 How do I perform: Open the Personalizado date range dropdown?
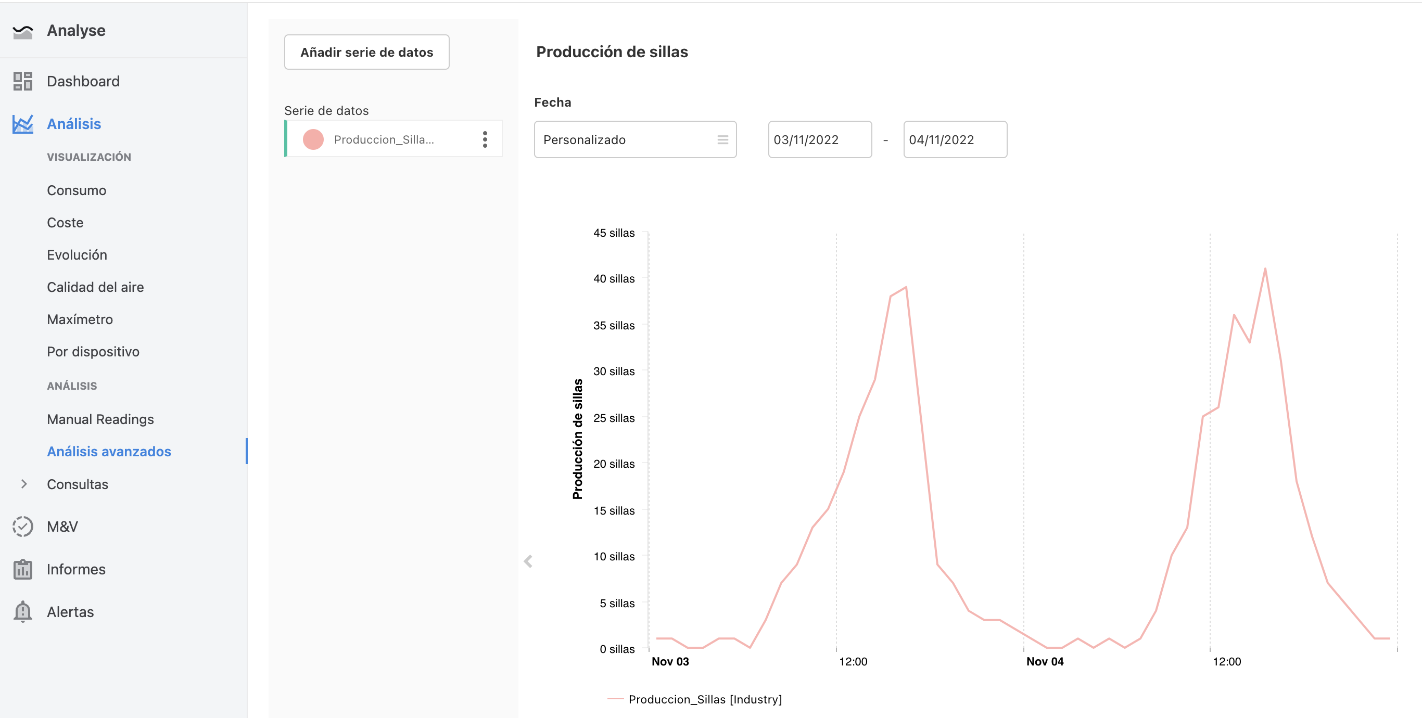[x=635, y=139]
